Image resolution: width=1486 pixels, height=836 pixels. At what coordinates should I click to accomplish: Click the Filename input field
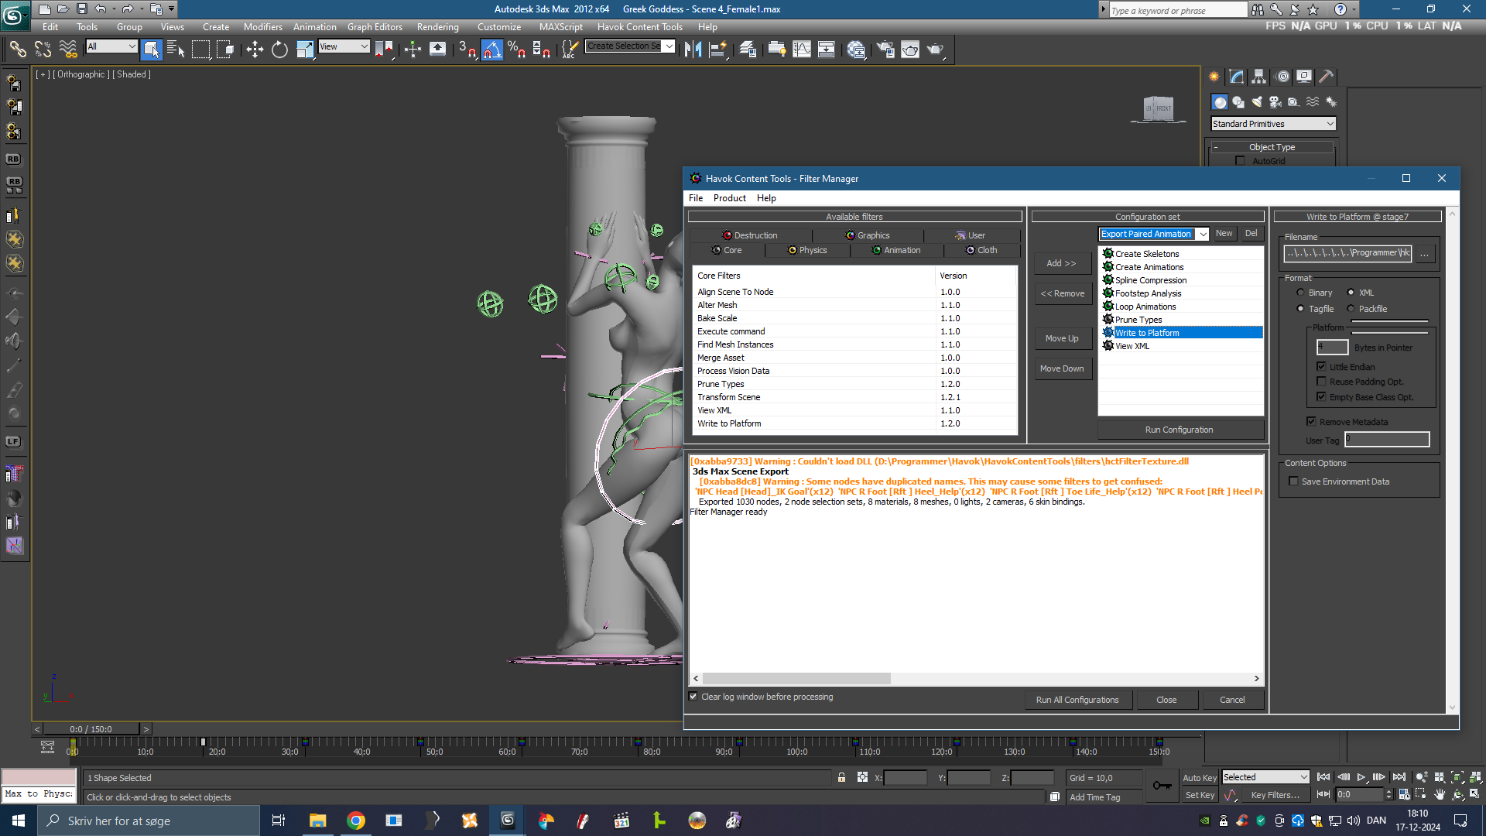click(x=1347, y=253)
